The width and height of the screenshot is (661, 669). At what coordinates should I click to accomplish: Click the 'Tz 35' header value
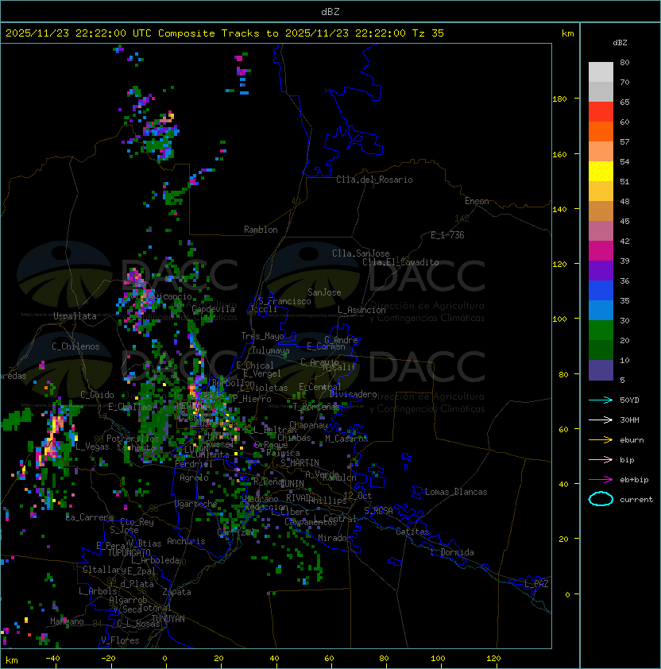pos(428,33)
